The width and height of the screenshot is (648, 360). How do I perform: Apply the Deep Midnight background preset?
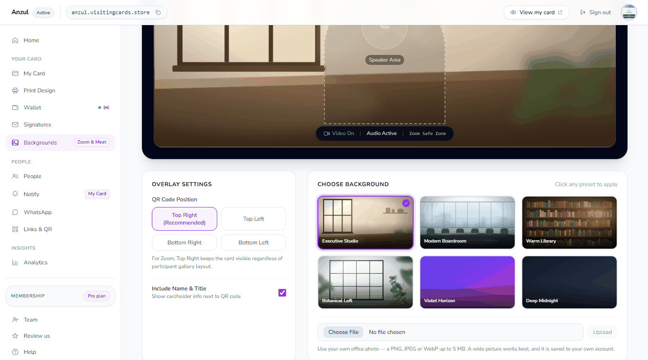coord(569,282)
